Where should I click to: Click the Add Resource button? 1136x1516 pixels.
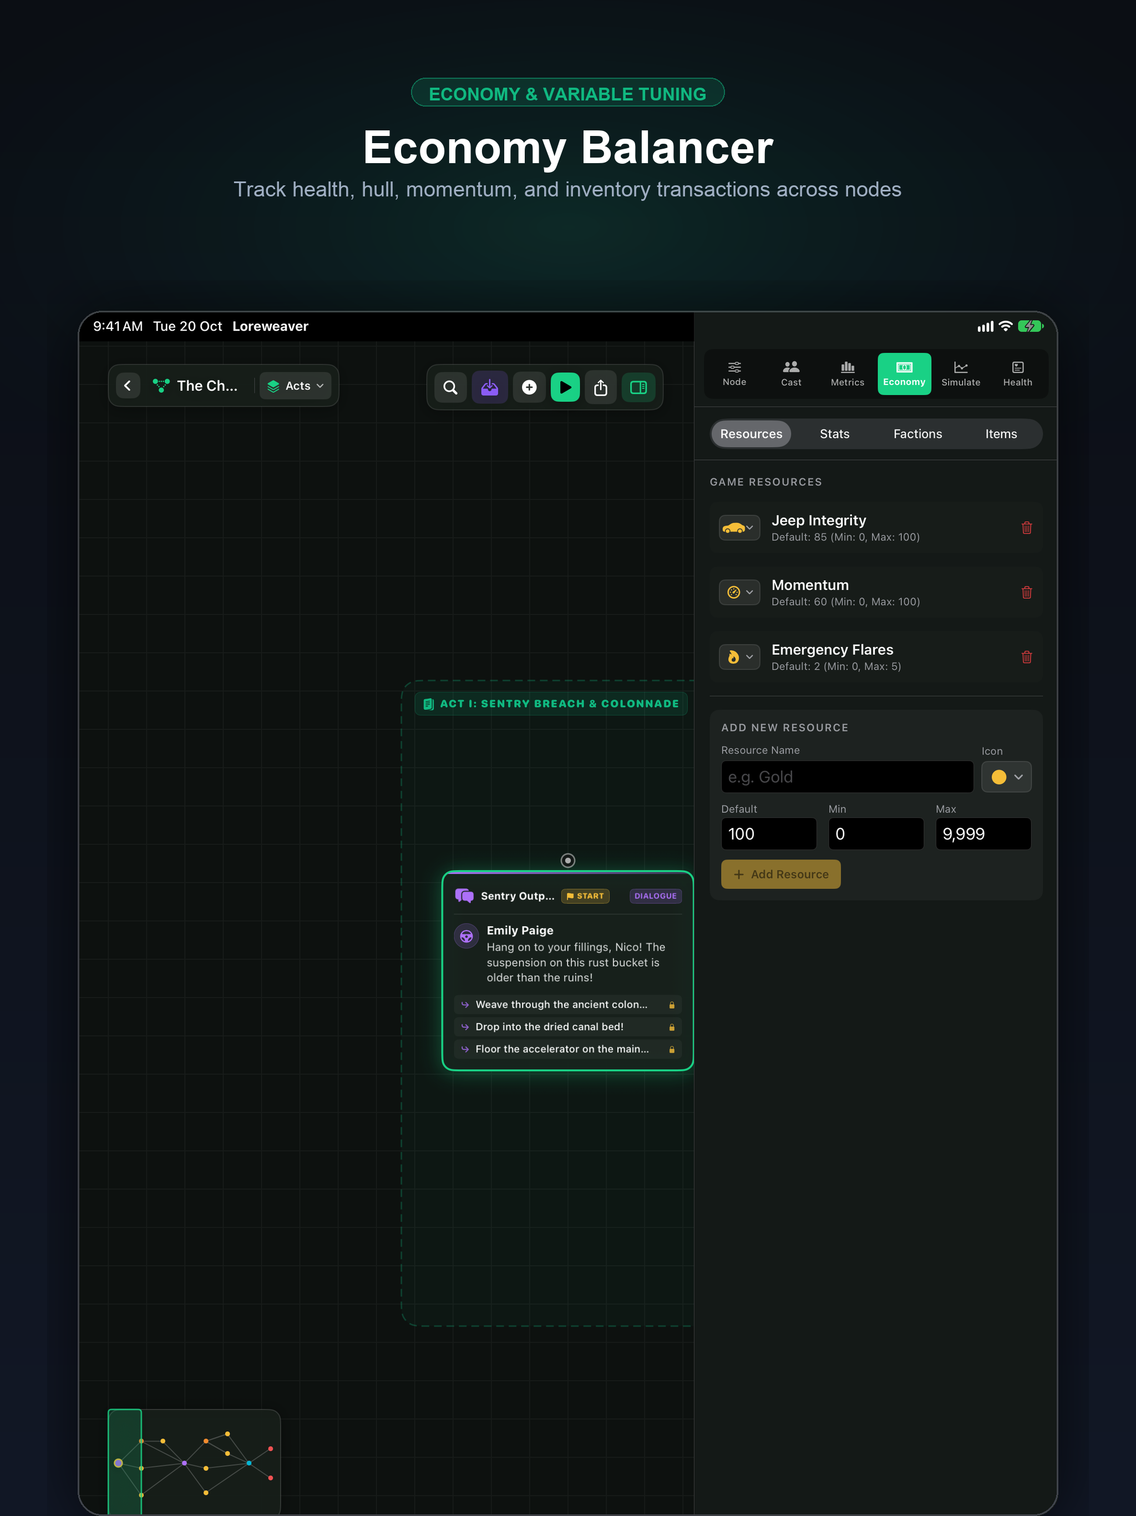780,874
